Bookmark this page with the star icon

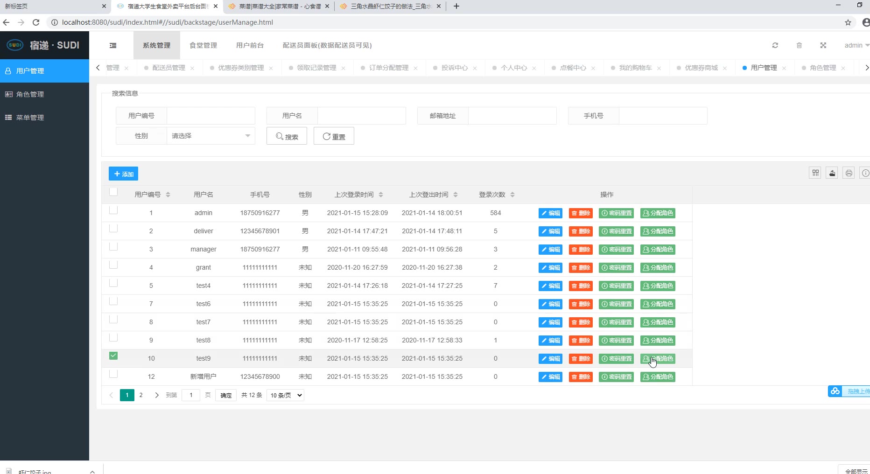click(848, 22)
